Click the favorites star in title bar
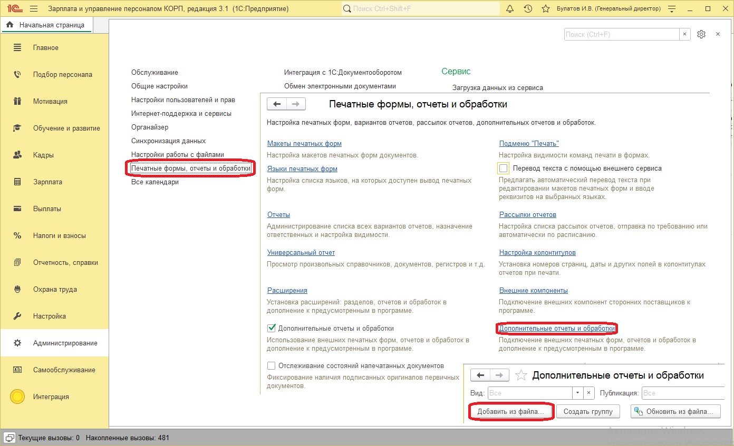Screen dimensions: 734x446 coord(545,9)
